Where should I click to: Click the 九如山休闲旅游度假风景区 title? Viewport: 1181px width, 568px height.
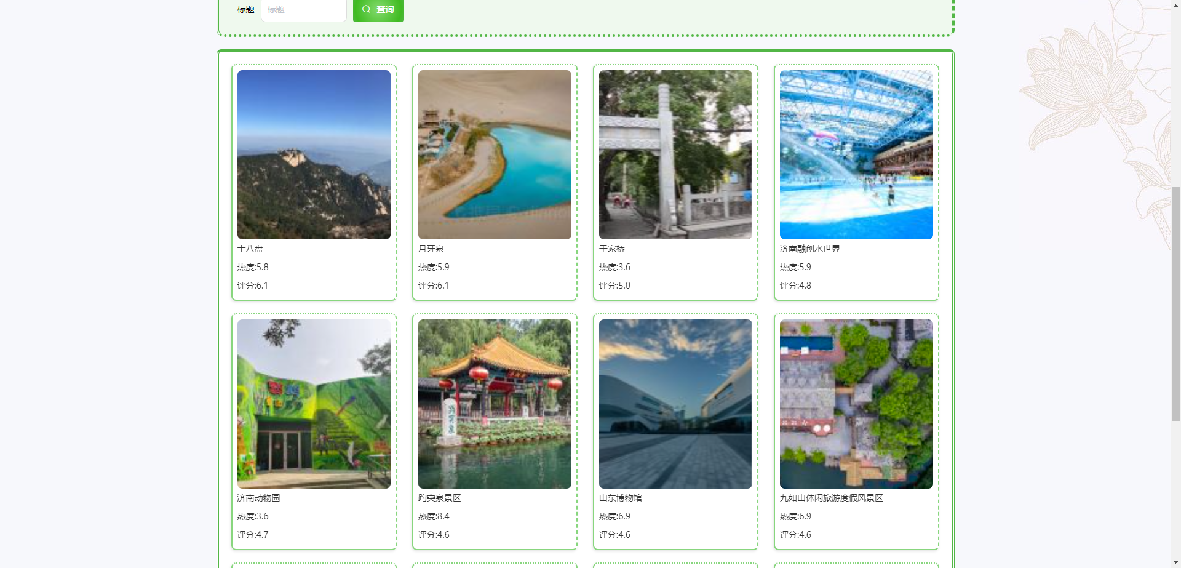pyautogui.click(x=832, y=498)
